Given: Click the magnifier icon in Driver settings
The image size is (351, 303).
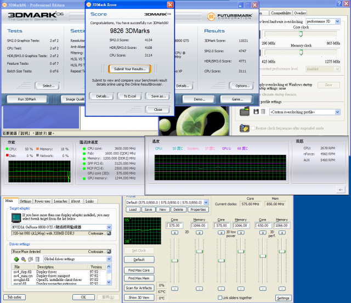Looking at the screenshot, I should pos(24,259).
